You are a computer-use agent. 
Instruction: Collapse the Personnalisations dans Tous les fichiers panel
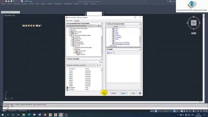coord(102,24)
